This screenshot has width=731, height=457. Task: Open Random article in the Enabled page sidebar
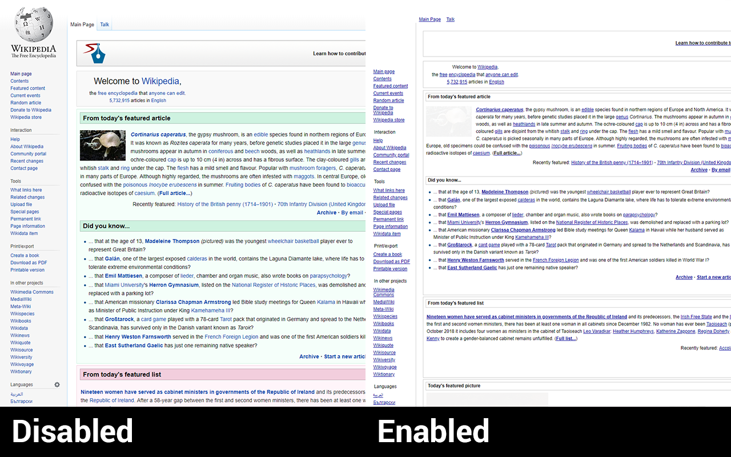(x=389, y=101)
